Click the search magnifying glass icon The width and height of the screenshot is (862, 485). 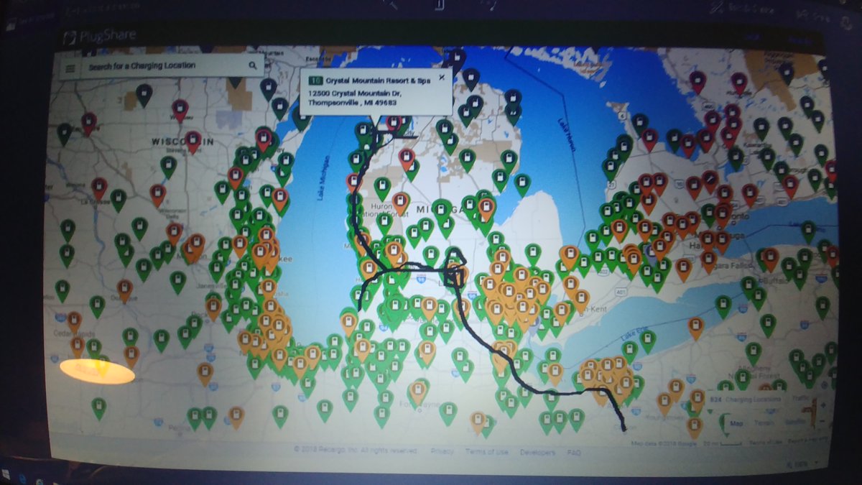253,65
